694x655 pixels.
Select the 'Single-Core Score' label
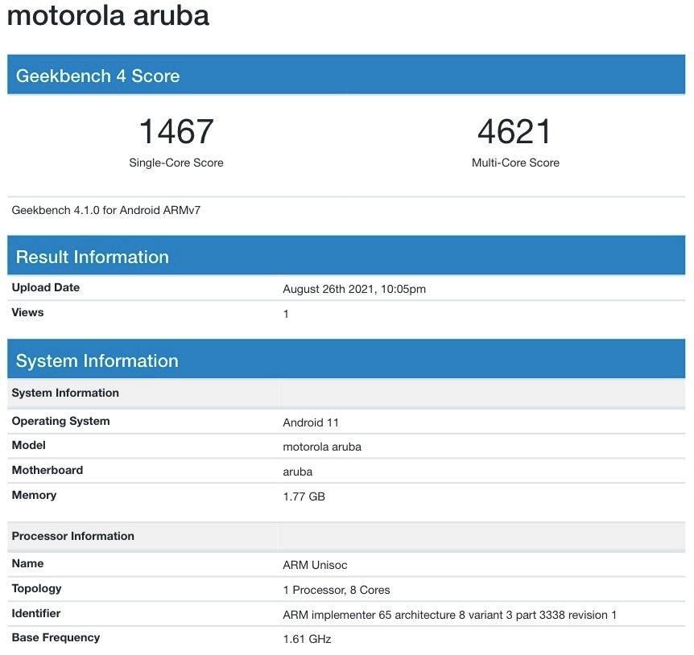(x=176, y=163)
